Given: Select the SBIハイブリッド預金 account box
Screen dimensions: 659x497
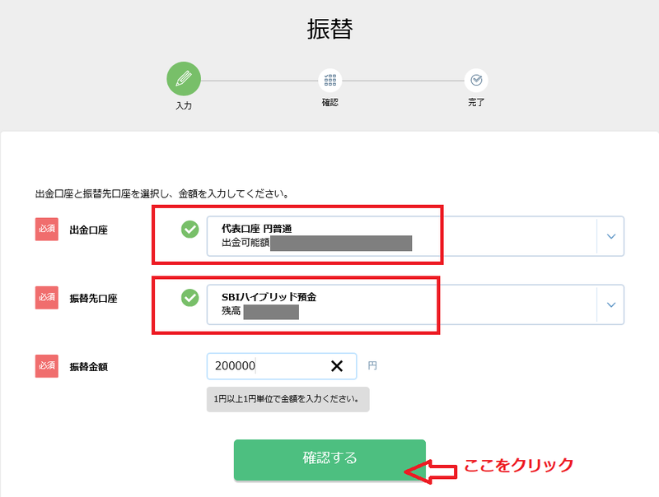Looking at the screenshot, I should (415, 304).
